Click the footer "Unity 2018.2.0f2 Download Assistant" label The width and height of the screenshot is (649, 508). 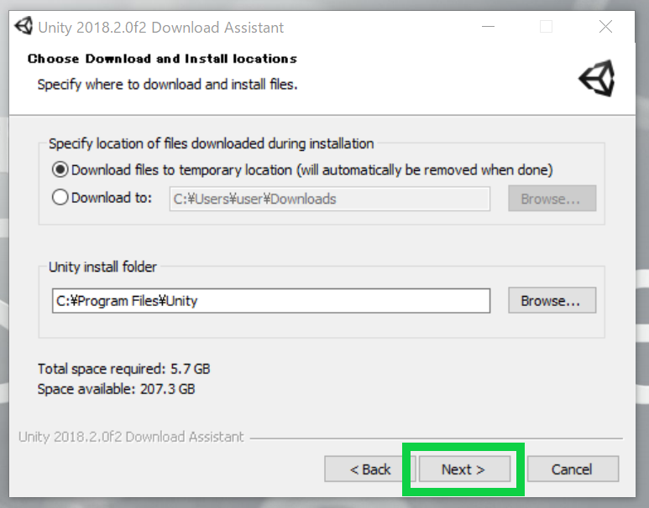click(131, 437)
